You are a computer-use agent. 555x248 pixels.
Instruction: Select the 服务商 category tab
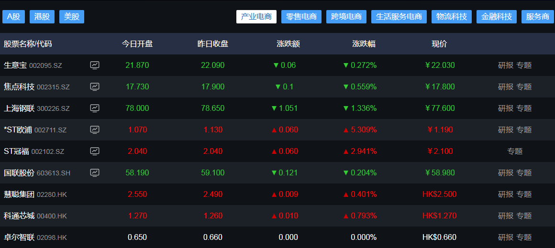pyautogui.click(x=538, y=17)
